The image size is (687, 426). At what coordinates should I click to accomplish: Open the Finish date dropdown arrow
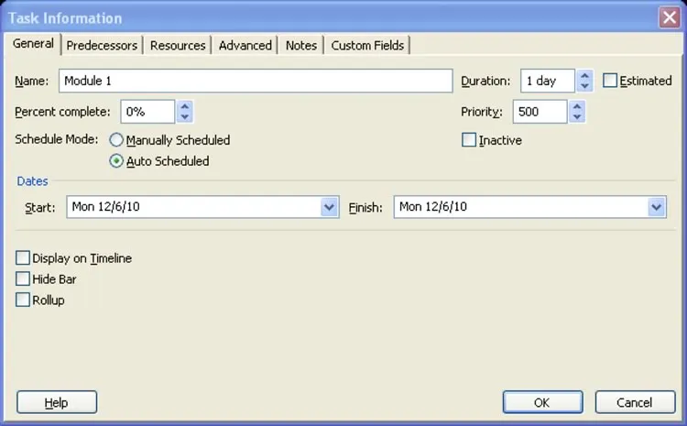pos(657,207)
